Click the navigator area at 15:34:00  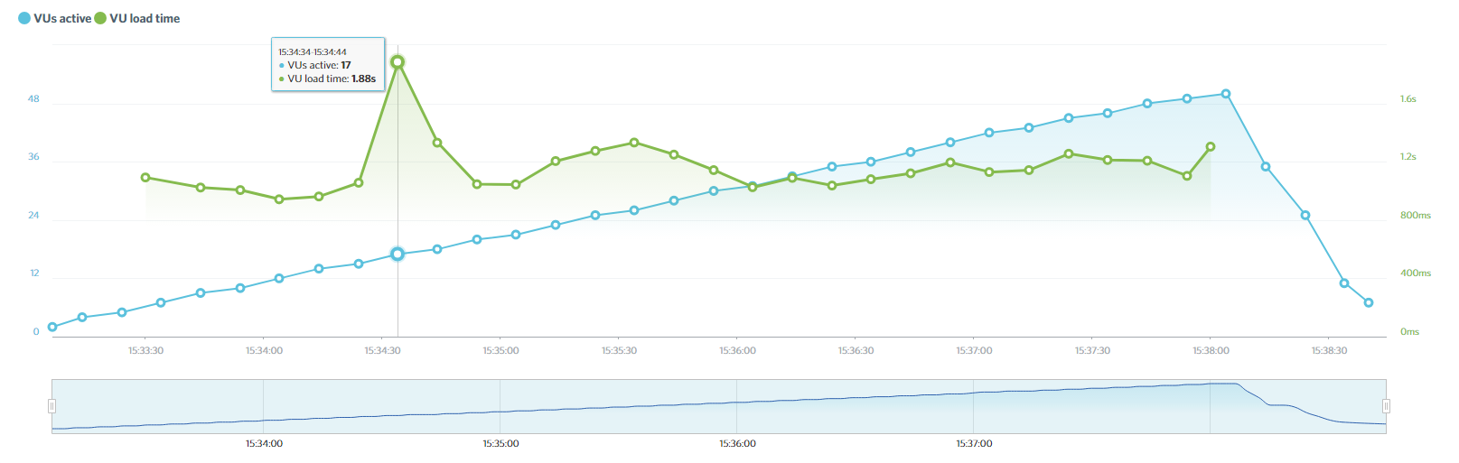(263, 406)
